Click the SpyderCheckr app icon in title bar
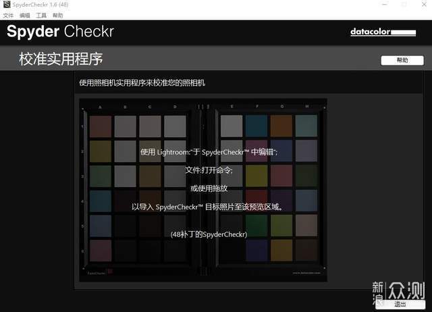This screenshot has height=312, width=432. (x=7, y=5)
